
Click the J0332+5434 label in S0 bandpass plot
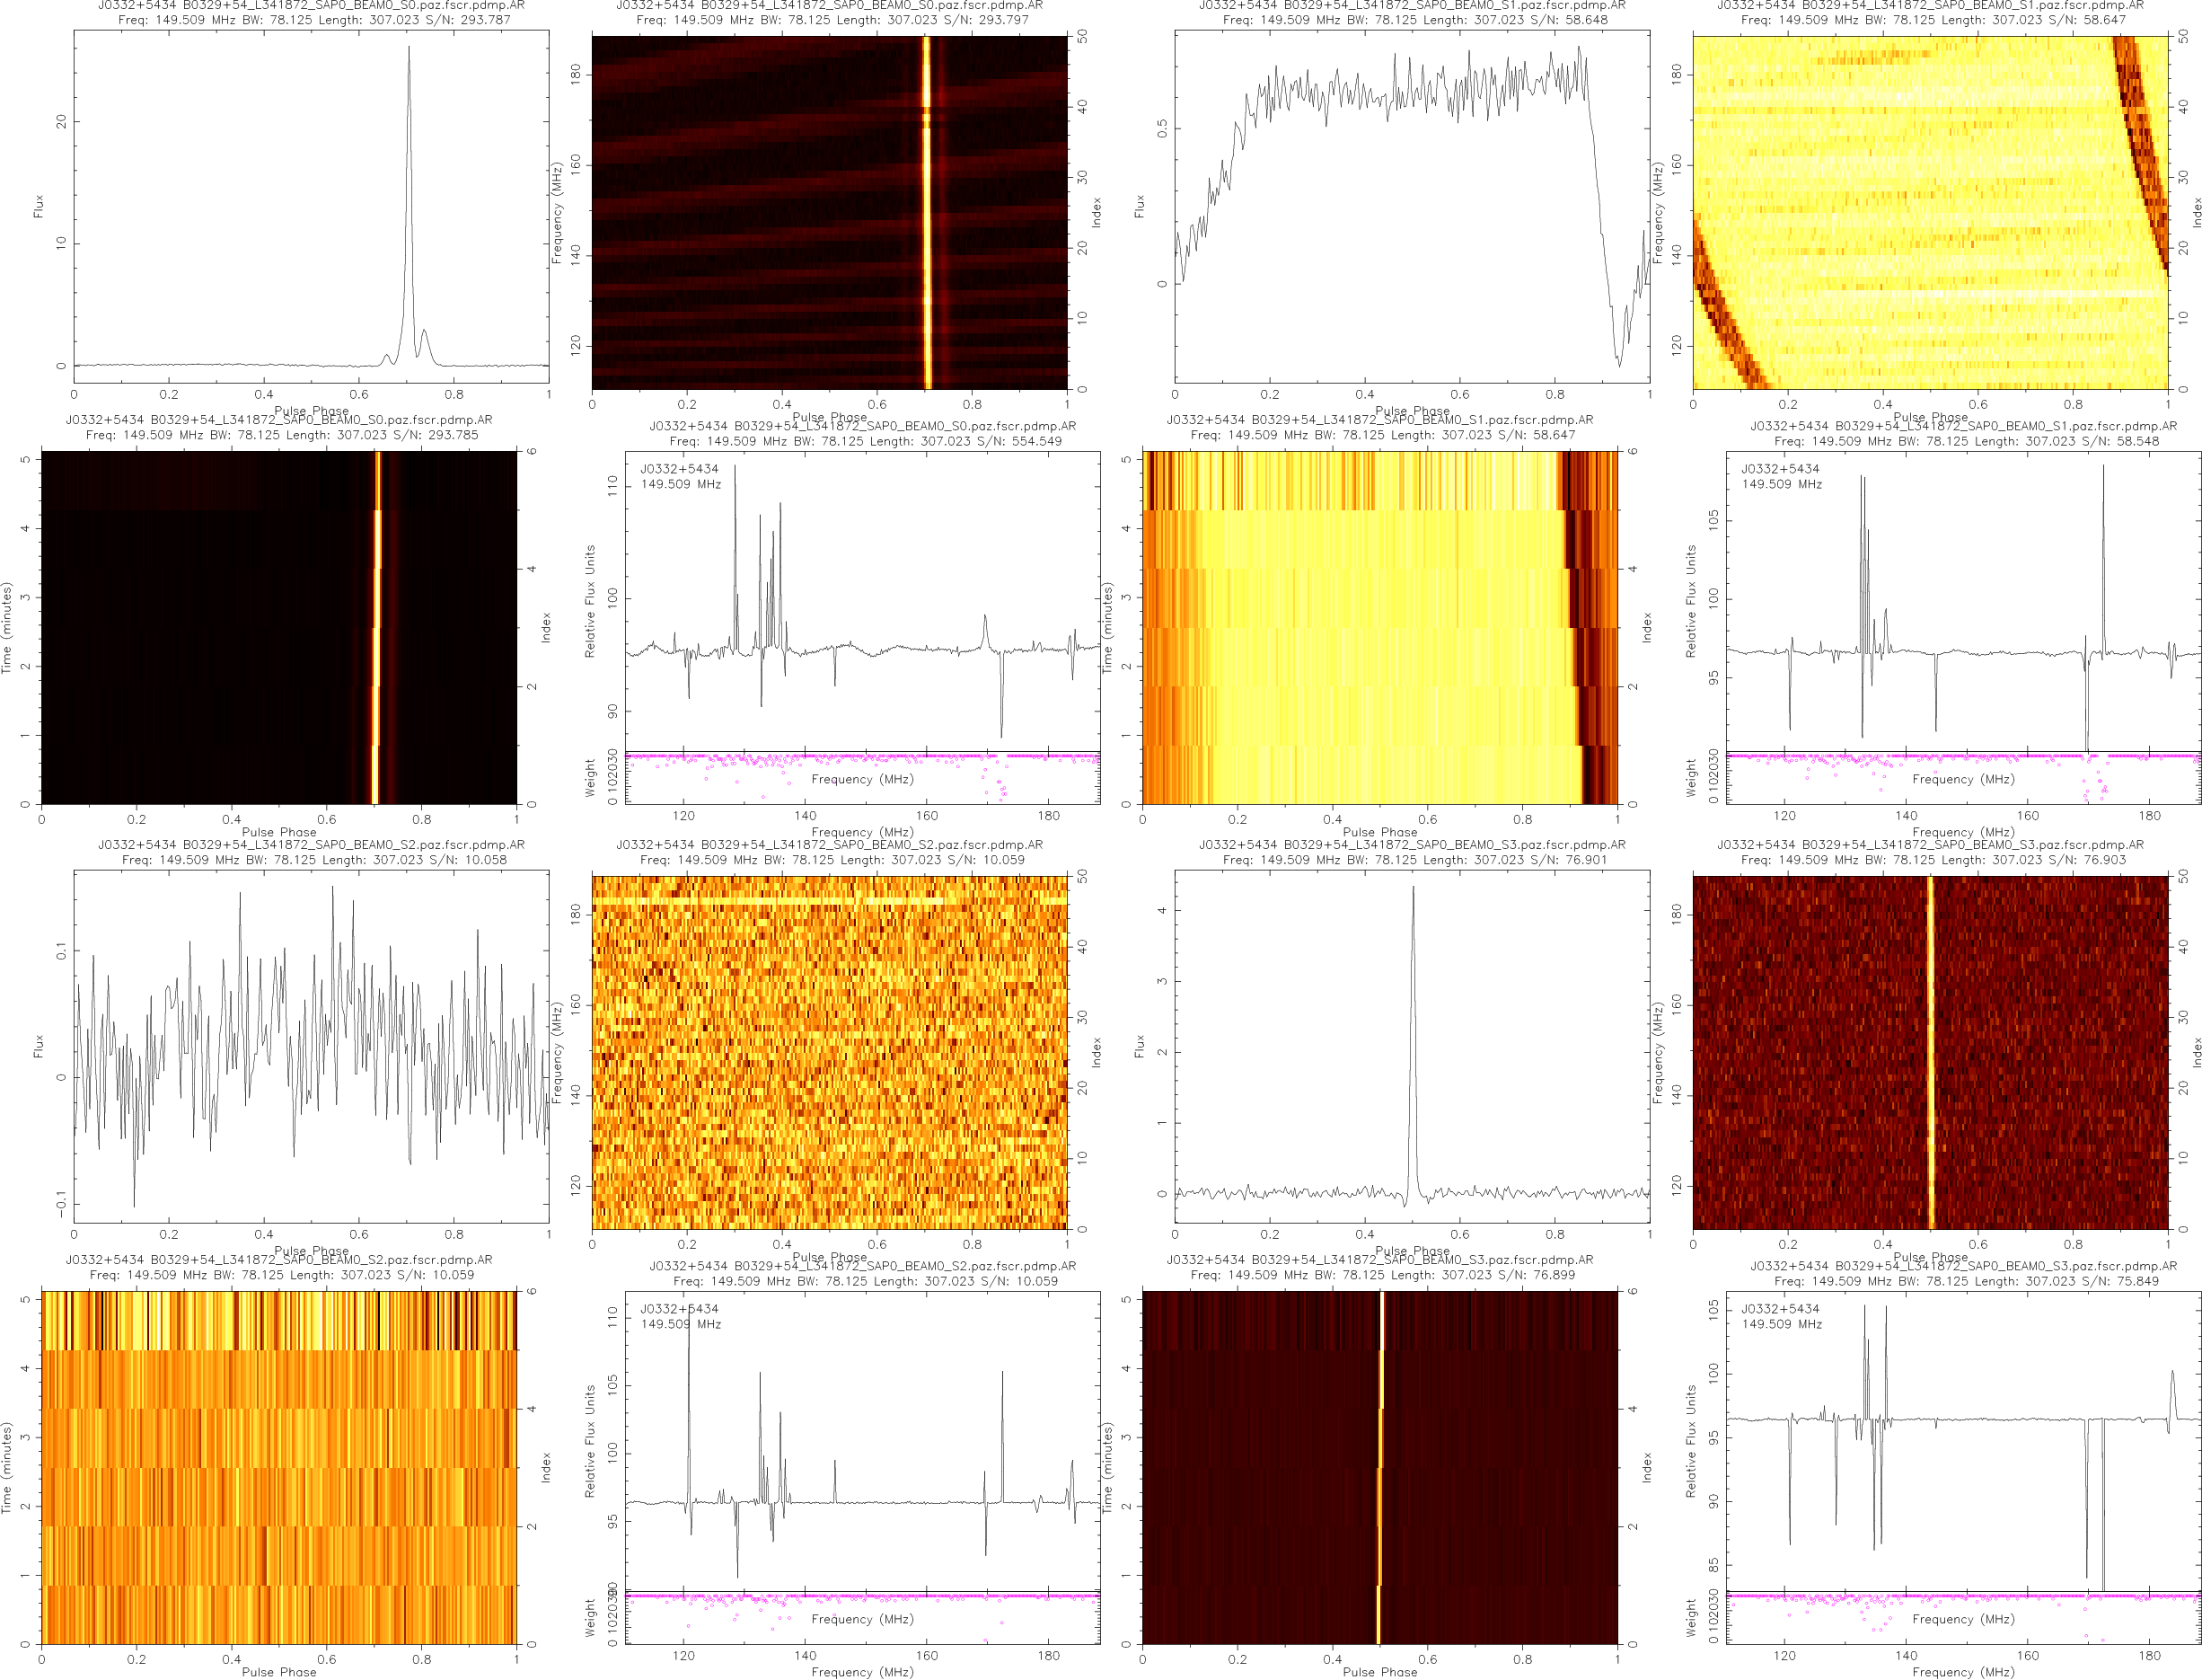tap(679, 468)
